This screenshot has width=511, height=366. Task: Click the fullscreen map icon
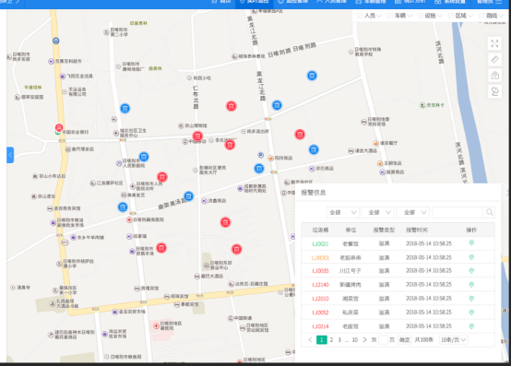(494, 43)
